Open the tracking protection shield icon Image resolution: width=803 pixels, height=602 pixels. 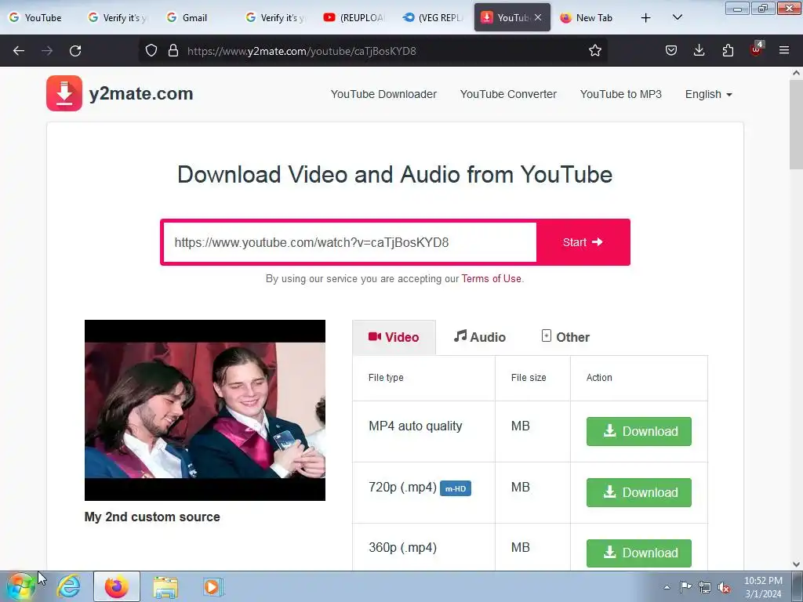click(151, 50)
